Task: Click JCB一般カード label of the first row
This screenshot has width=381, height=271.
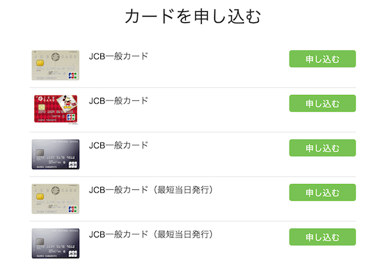Action: pyautogui.click(x=118, y=56)
